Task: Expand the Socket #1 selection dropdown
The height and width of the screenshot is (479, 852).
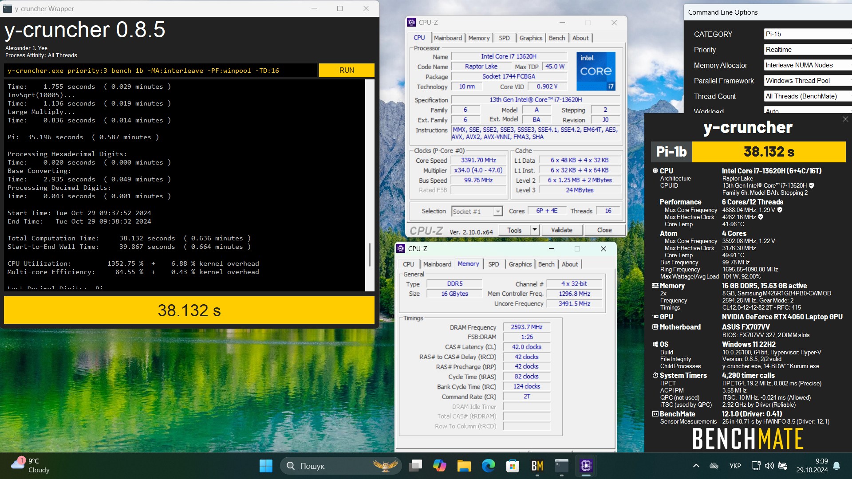Action: point(498,212)
